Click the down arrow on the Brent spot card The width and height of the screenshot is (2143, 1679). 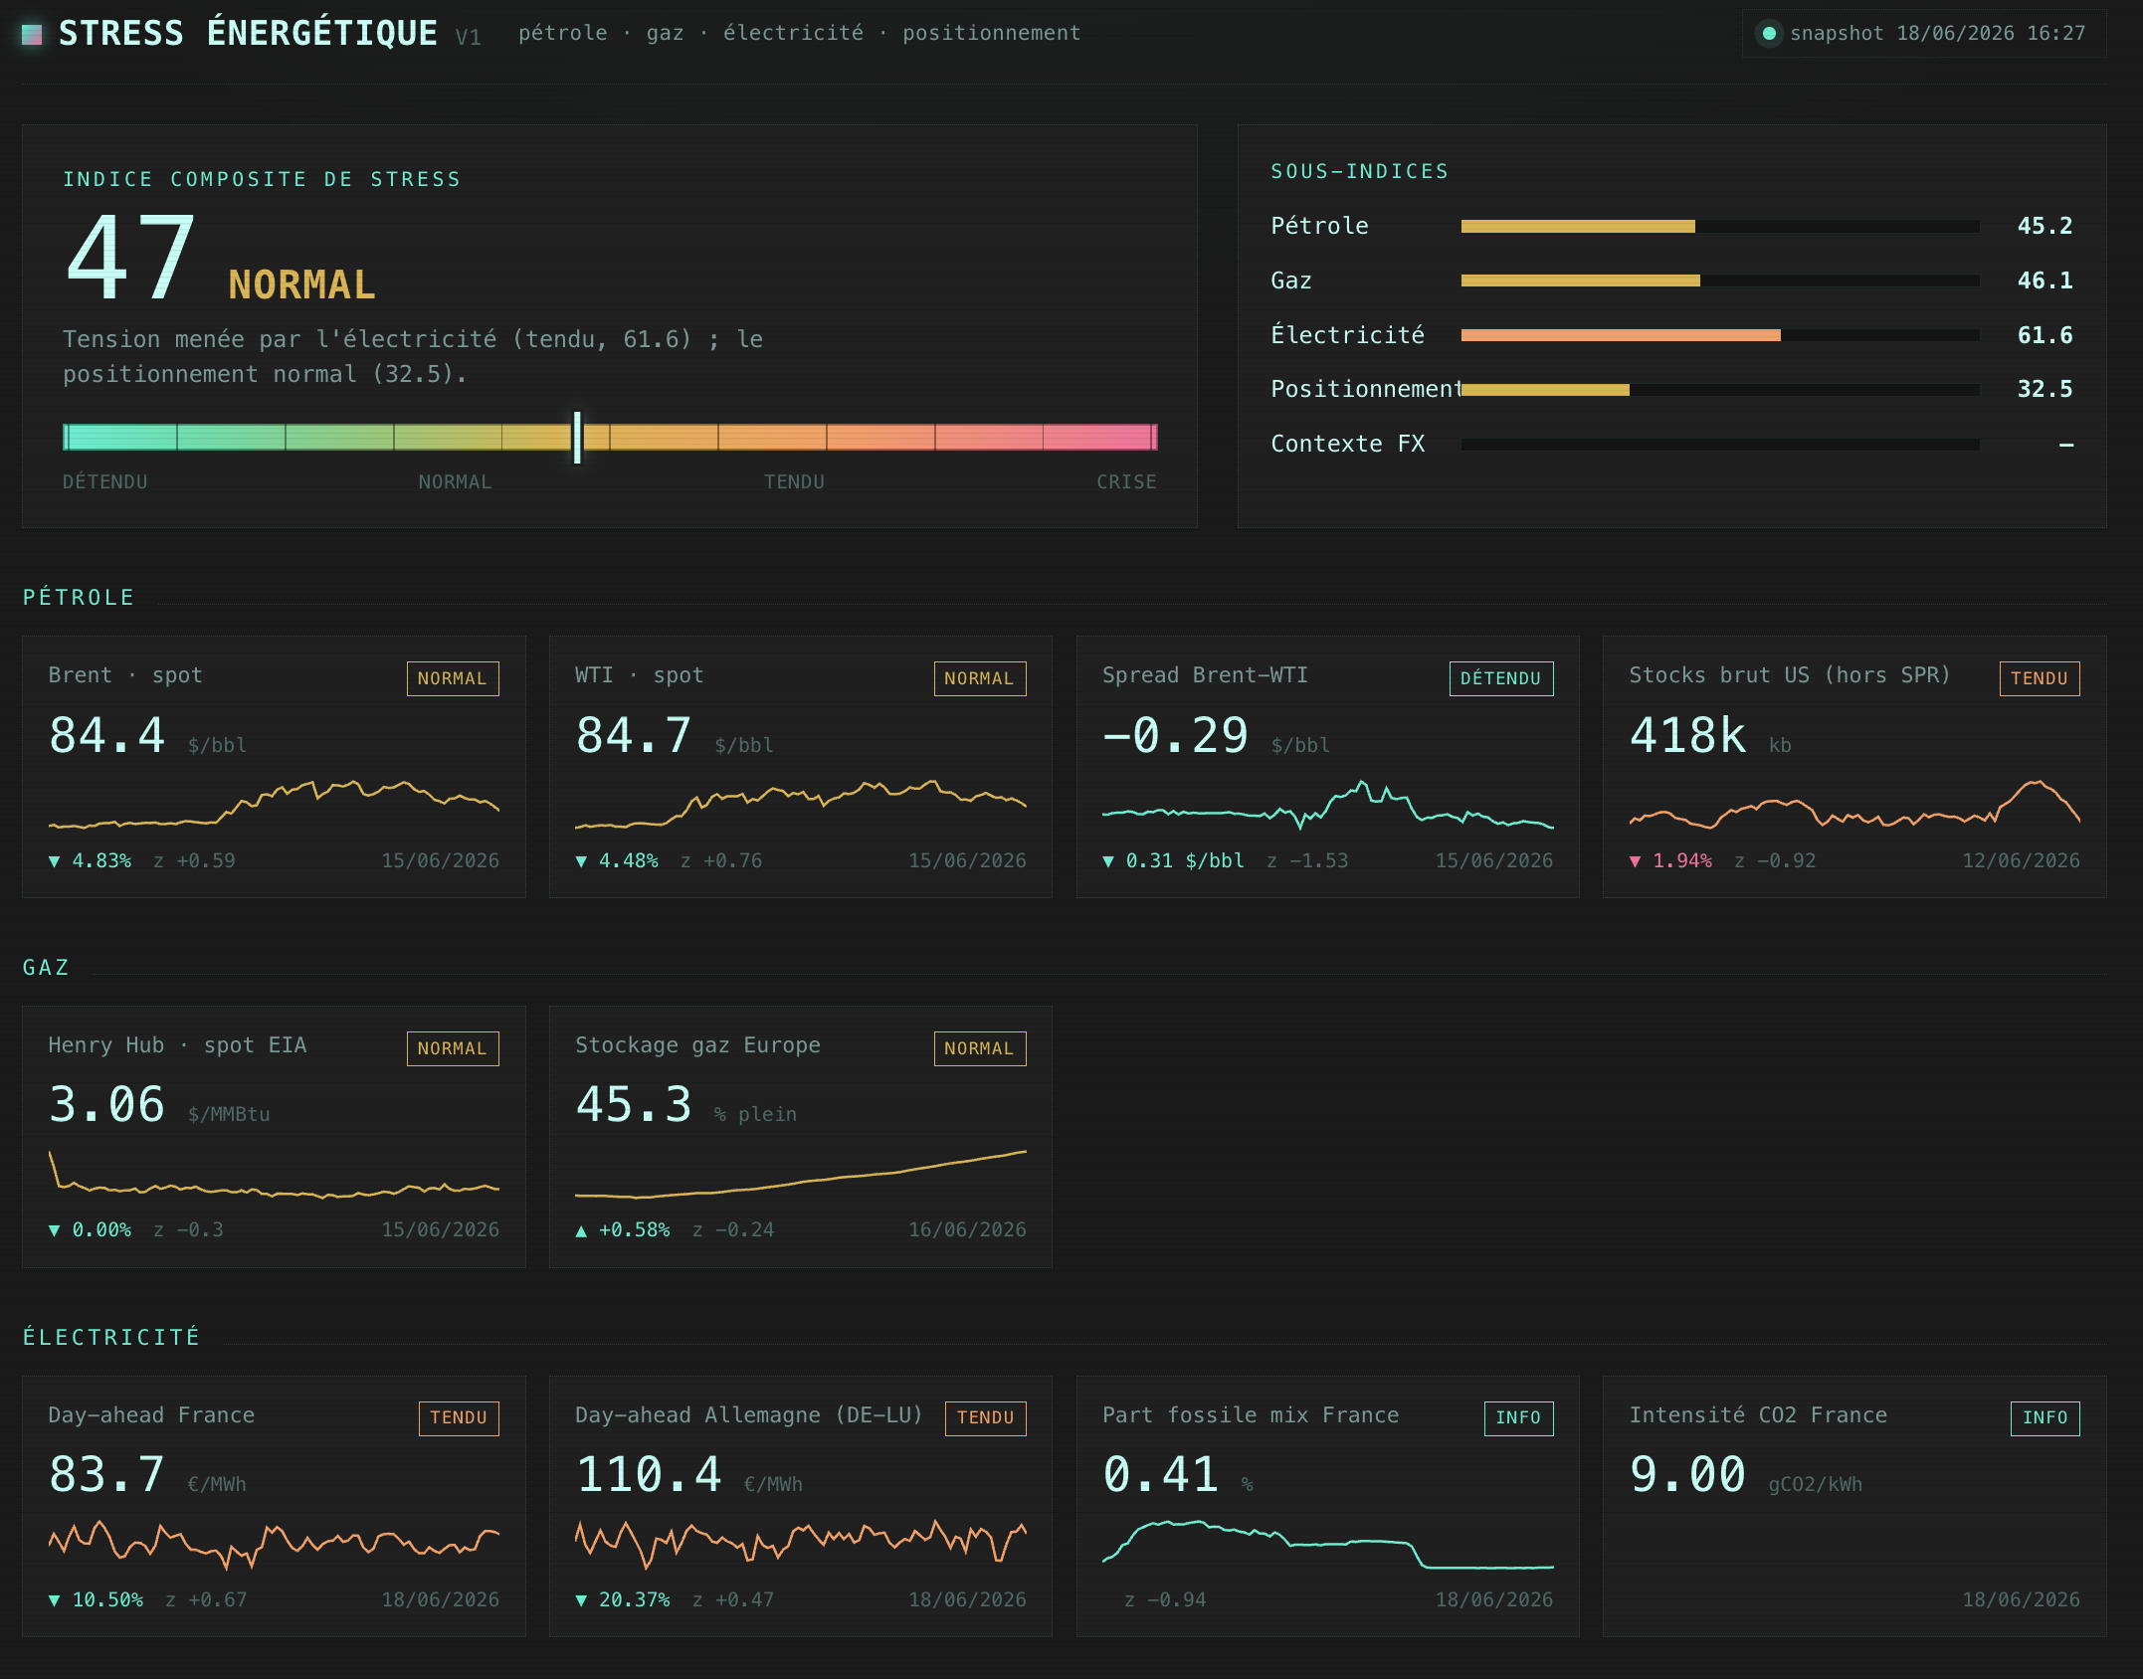55,861
